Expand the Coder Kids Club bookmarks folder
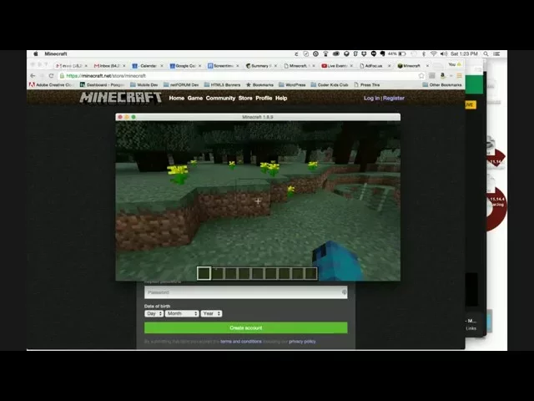 [x=330, y=84]
